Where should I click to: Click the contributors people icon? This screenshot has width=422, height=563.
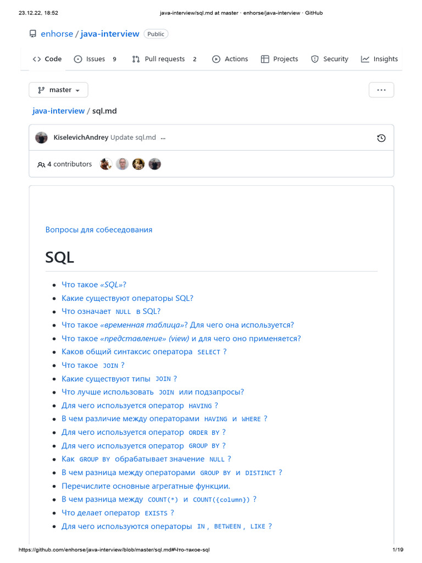click(41, 164)
